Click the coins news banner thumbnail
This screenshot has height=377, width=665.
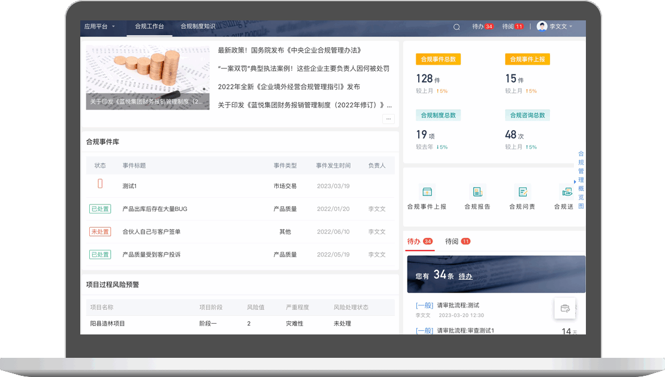point(147,77)
